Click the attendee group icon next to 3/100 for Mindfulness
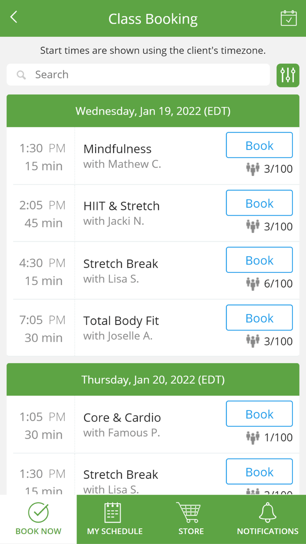 pos(253,168)
